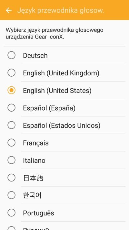Tap the back arrow icon

click(x=9, y=10)
